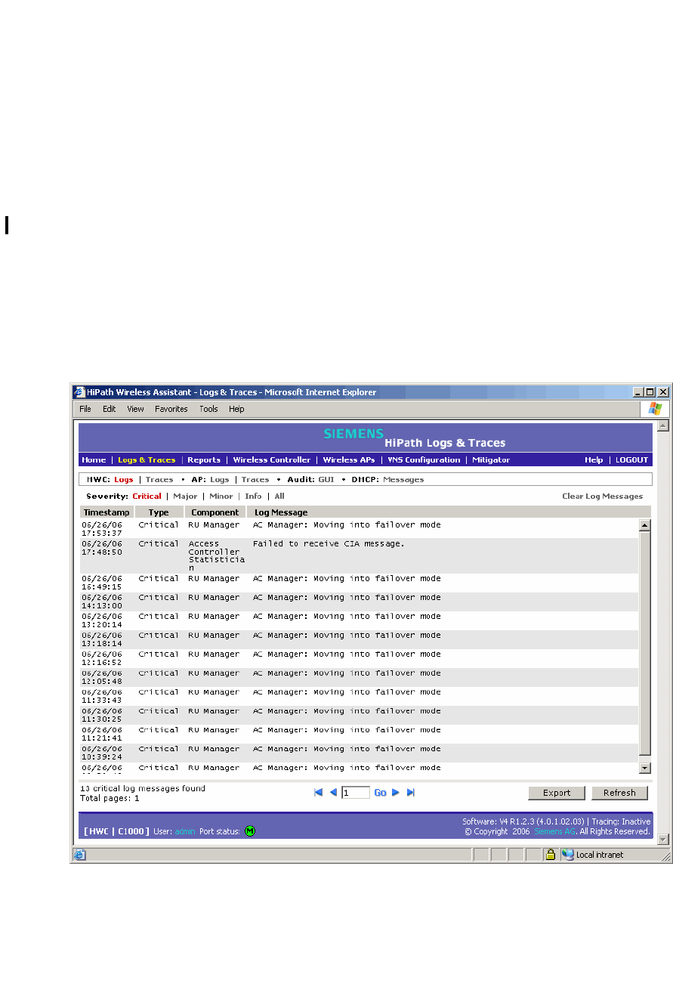Go to the first log page
Screen dimensions: 673x993
pos(318,792)
